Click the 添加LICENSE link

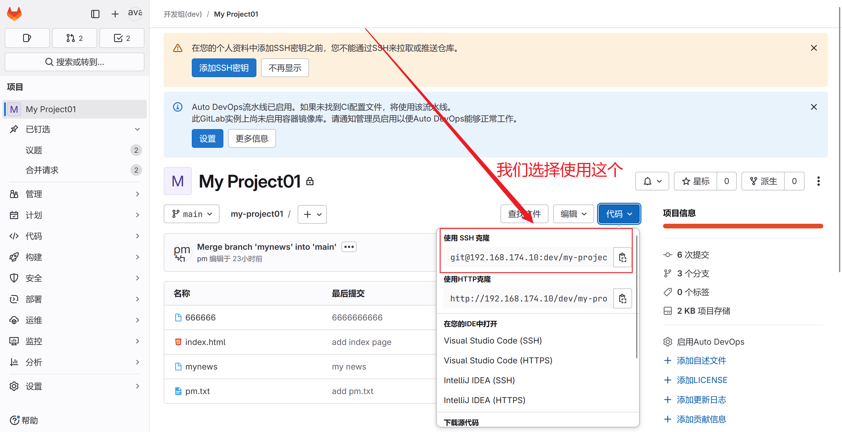coord(701,380)
